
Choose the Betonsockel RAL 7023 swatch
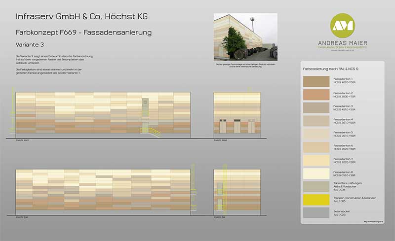point(316,212)
